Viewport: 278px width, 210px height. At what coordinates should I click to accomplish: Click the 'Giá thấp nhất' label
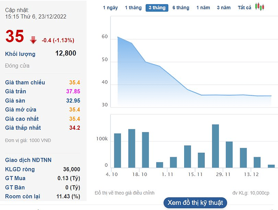pos(23,128)
